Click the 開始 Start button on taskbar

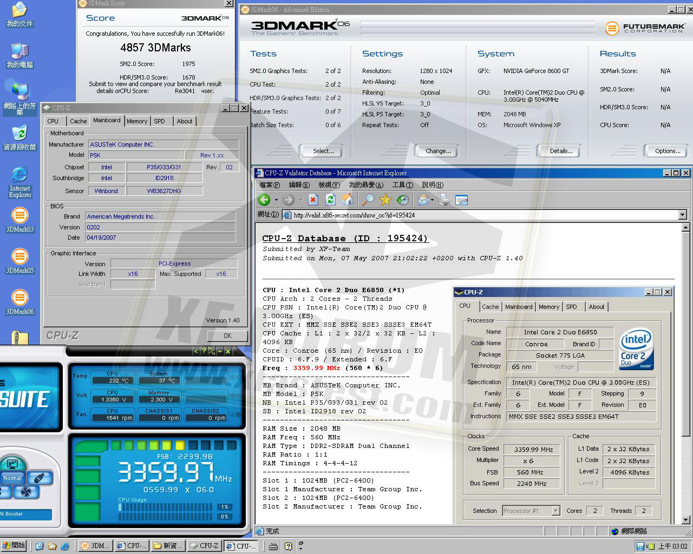[15, 545]
